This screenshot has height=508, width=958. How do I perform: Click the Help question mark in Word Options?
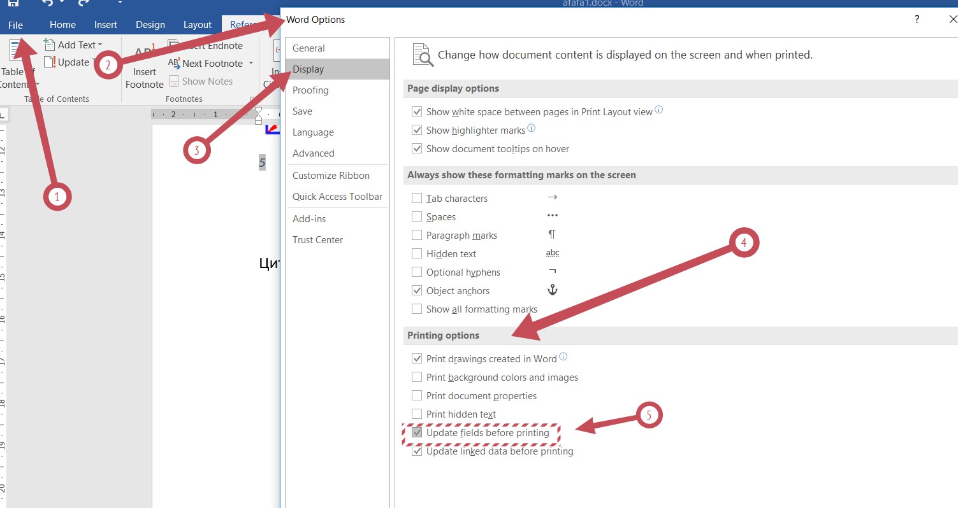tap(917, 20)
